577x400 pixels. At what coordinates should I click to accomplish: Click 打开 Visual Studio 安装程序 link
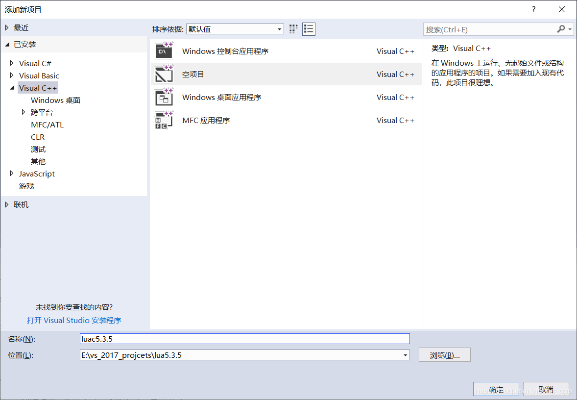(x=74, y=321)
